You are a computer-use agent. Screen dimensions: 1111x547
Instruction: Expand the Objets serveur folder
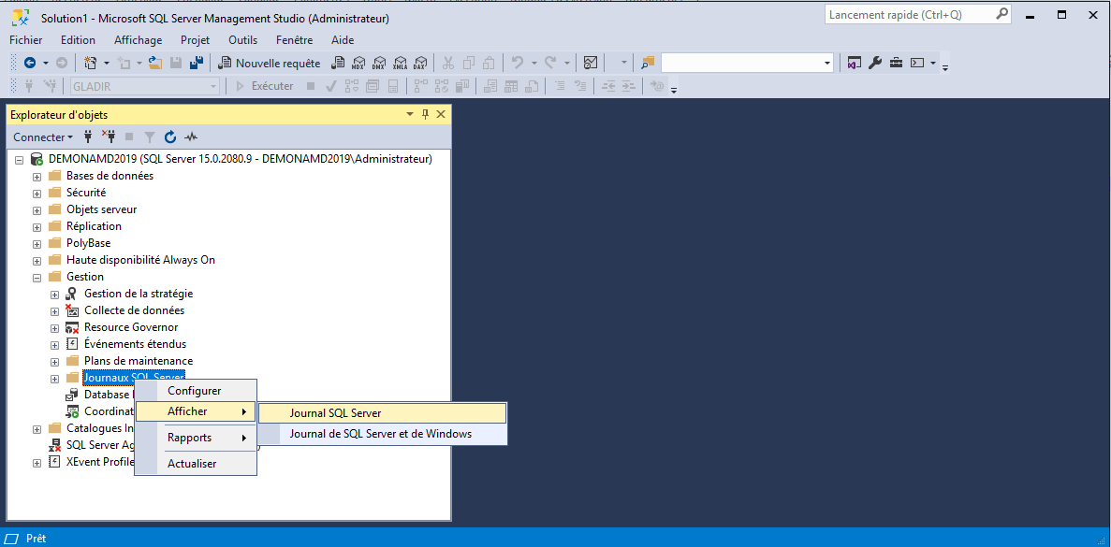tap(37, 210)
